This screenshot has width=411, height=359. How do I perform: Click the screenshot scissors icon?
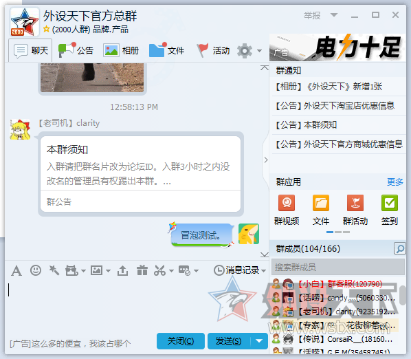[x=159, y=270]
